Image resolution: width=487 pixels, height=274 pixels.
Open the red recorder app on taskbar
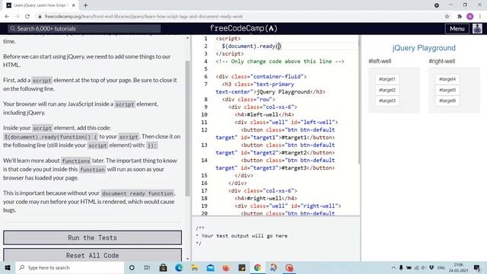pyautogui.click(x=289, y=267)
